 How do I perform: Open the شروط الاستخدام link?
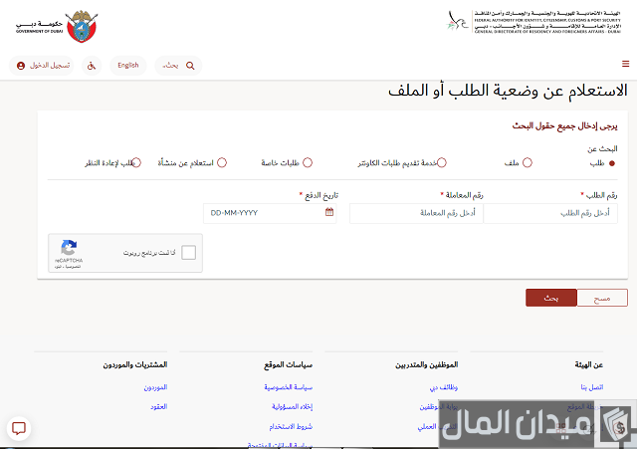(291, 427)
